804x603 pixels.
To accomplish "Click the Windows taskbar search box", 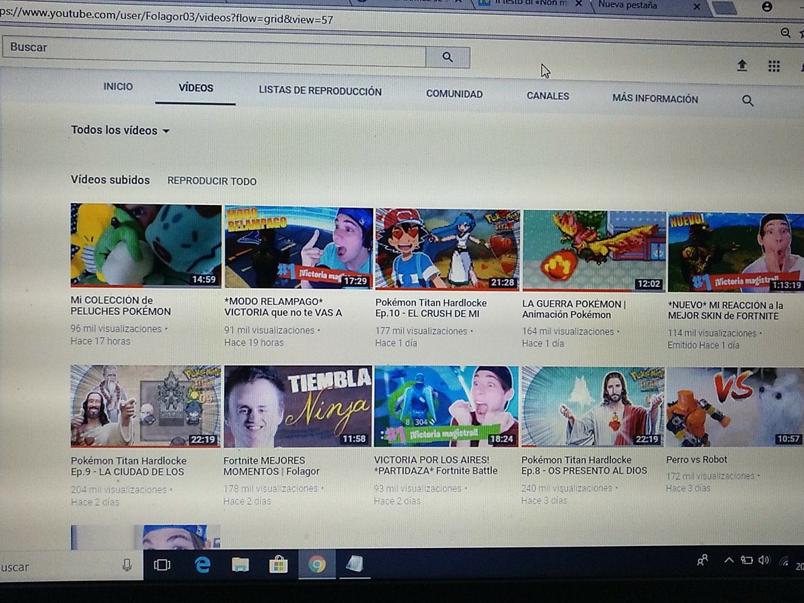I will pos(71,566).
